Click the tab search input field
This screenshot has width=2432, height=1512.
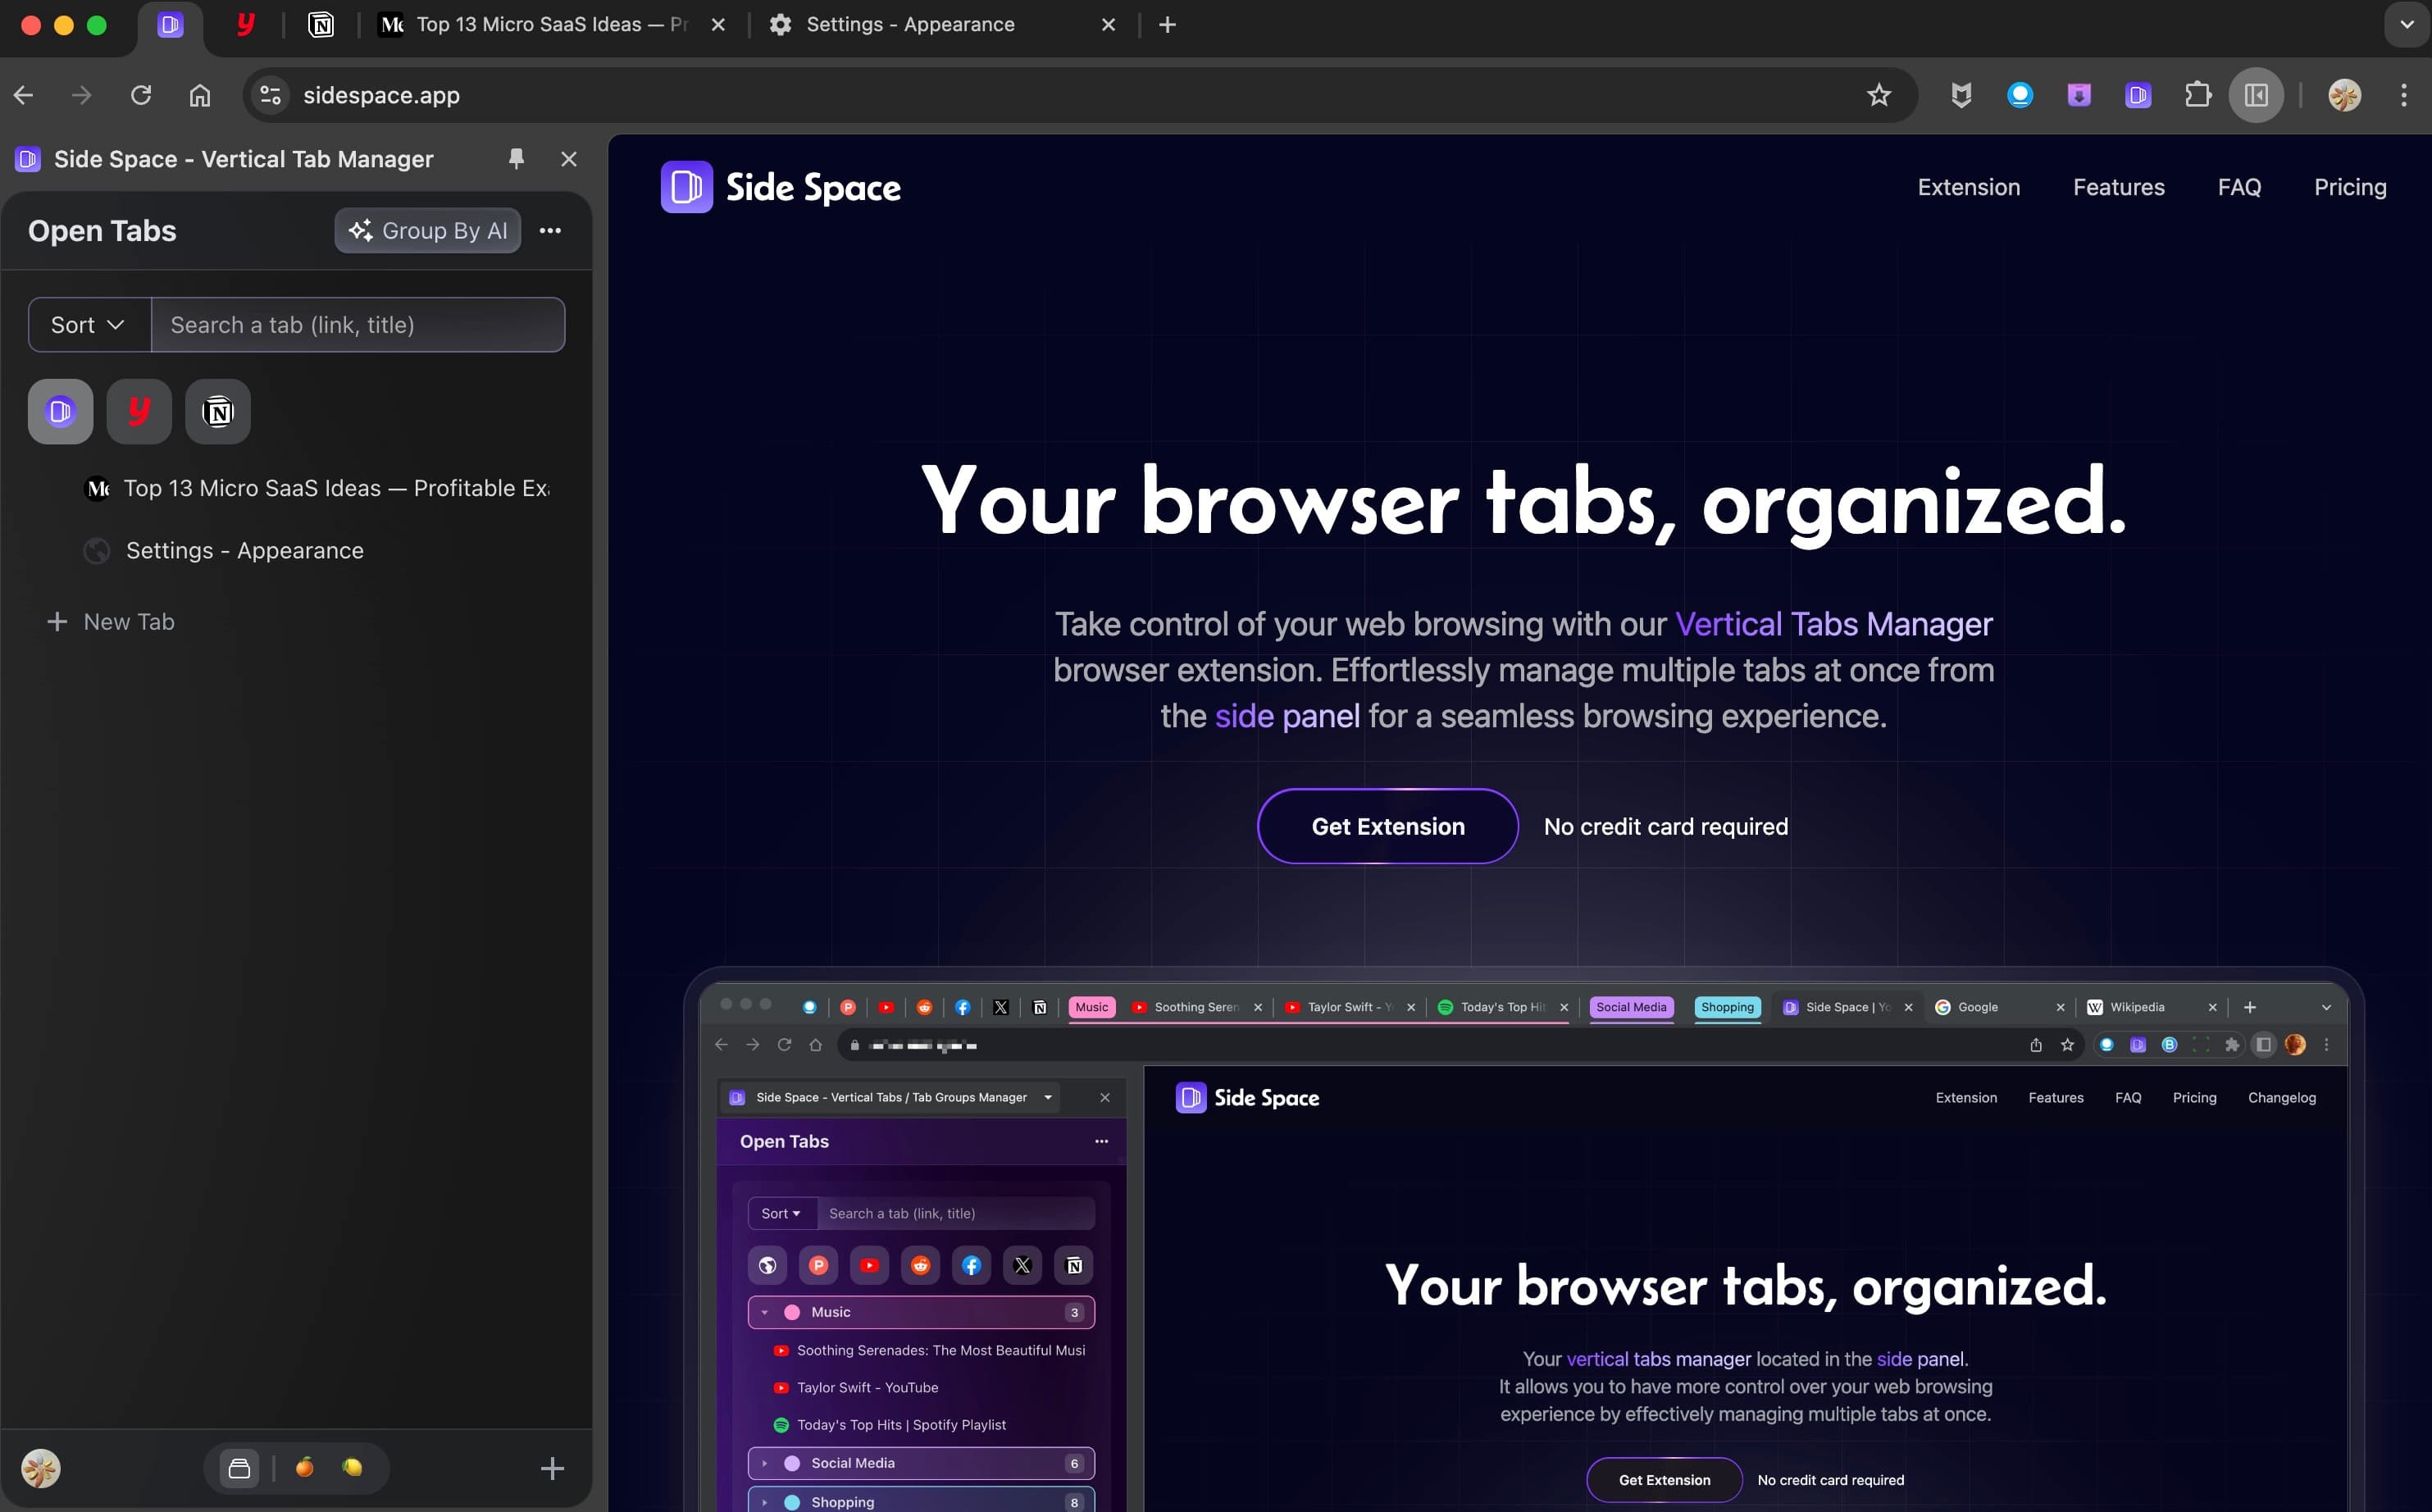[x=358, y=324]
